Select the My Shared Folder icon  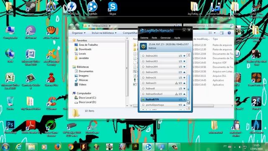pyautogui.click(x=31, y=103)
